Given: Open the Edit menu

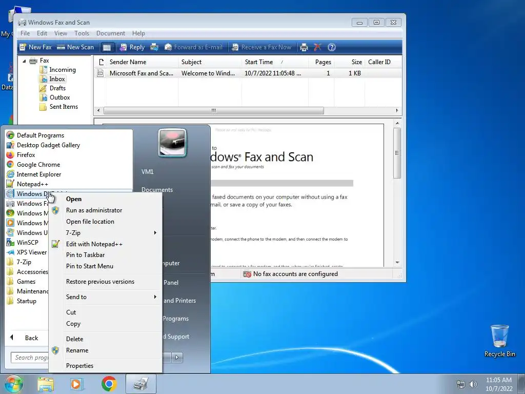Looking at the screenshot, I should pyautogui.click(x=42, y=33).
